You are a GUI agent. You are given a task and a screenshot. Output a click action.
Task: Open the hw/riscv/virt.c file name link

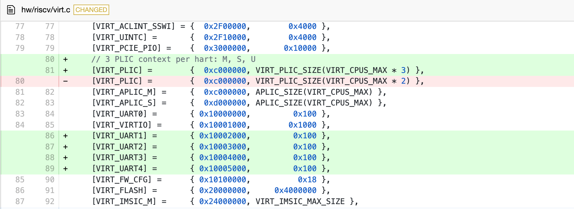46,10
